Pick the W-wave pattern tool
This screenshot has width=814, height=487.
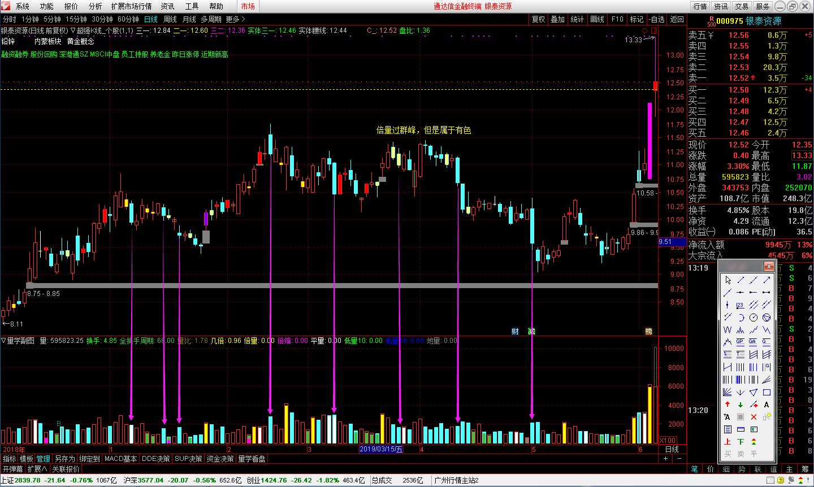(728, 330)
